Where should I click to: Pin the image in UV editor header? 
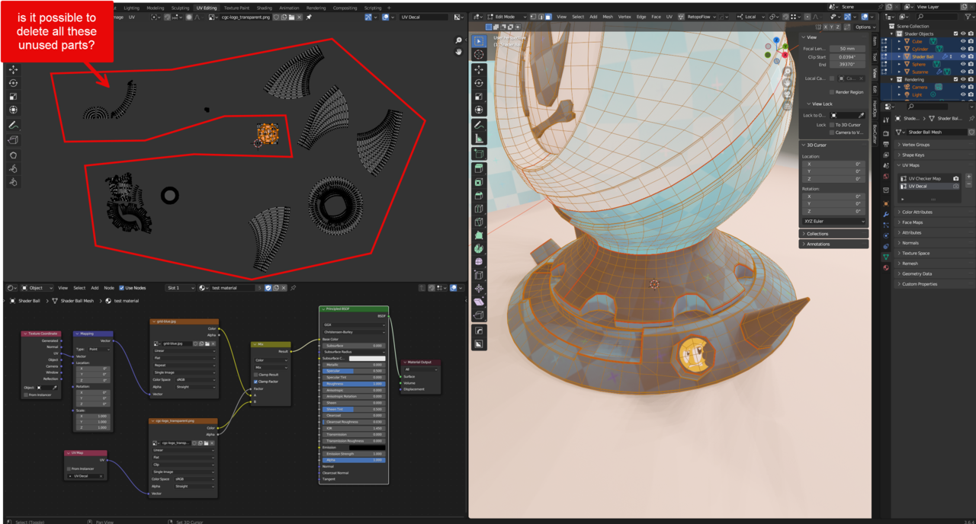click(x=309, y=17)
